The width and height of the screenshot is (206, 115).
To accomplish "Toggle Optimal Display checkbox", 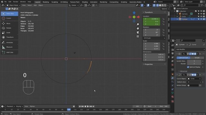I will pyautogui.click(x=188, y=67).
